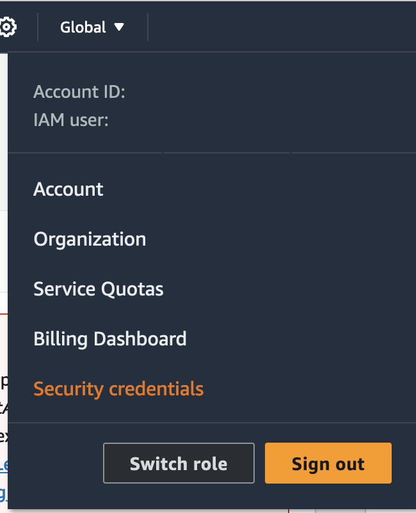Click the Security credentials orange text

click(118, 388)
